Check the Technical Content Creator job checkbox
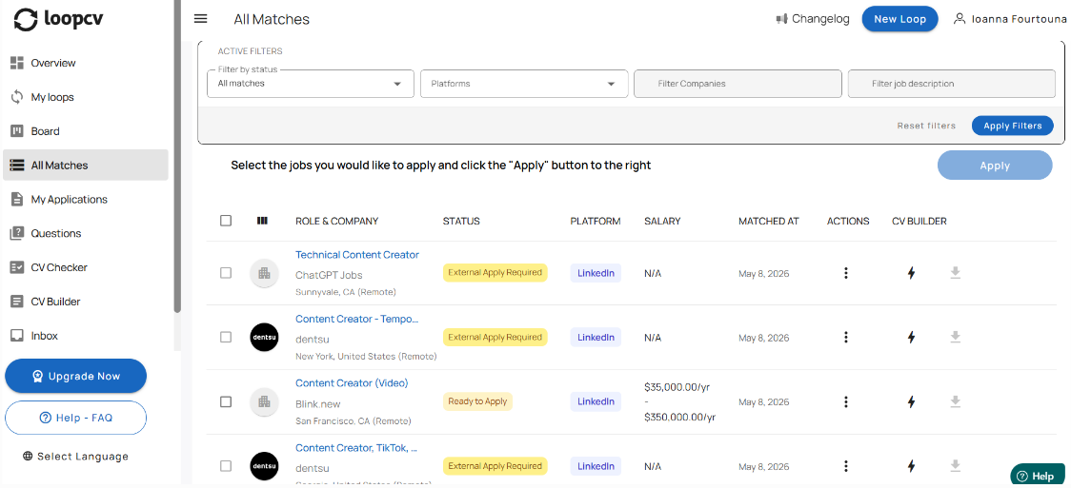 click(x=226, y=273)
